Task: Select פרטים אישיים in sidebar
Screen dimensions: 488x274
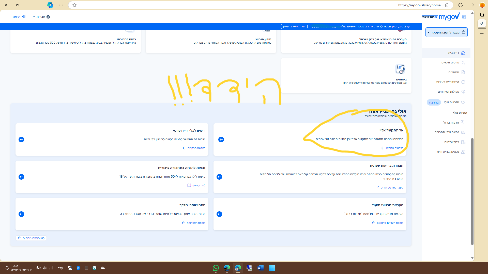Action: click(450, 62)
